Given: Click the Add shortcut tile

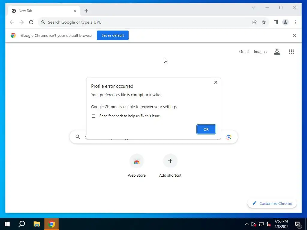Looking at the screenshot, I should [x=170, y=166].
